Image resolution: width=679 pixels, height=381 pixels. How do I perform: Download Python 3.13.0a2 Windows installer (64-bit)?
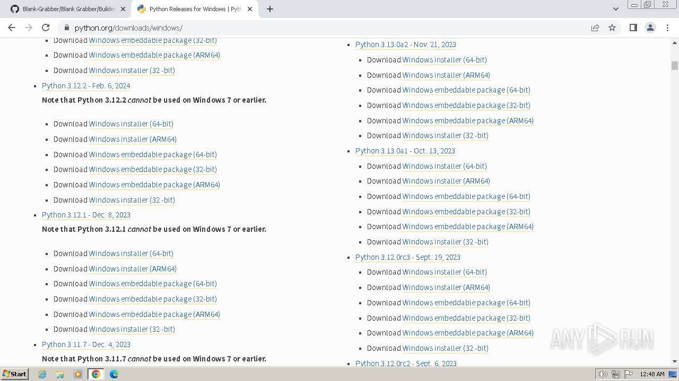[x=445, y=60]
